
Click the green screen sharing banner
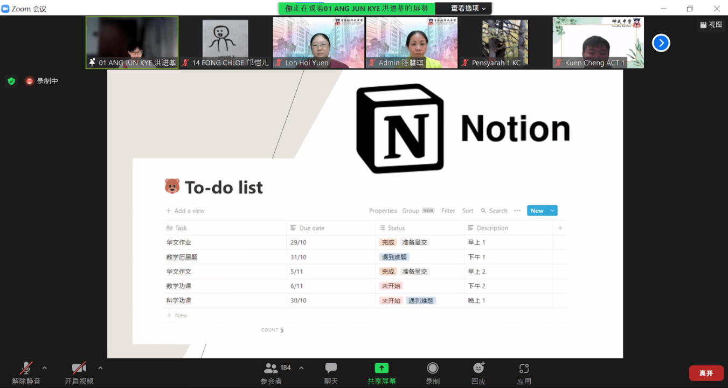[357, 8]
